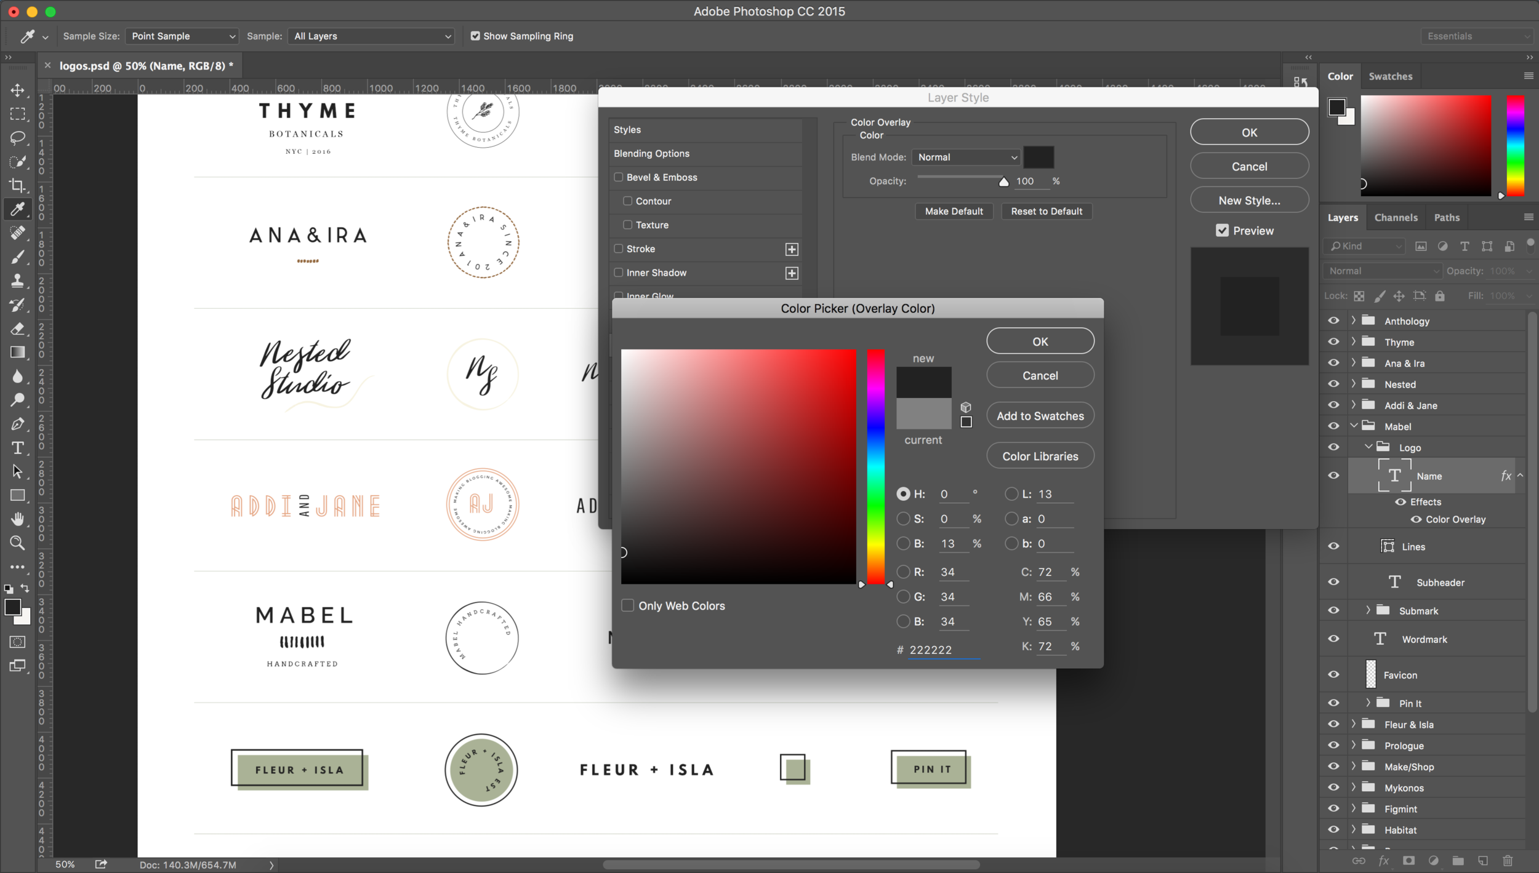The image size is (1539, 873).
Task: Select the Rectangle shape tool
Action: [x=17, y=495]
